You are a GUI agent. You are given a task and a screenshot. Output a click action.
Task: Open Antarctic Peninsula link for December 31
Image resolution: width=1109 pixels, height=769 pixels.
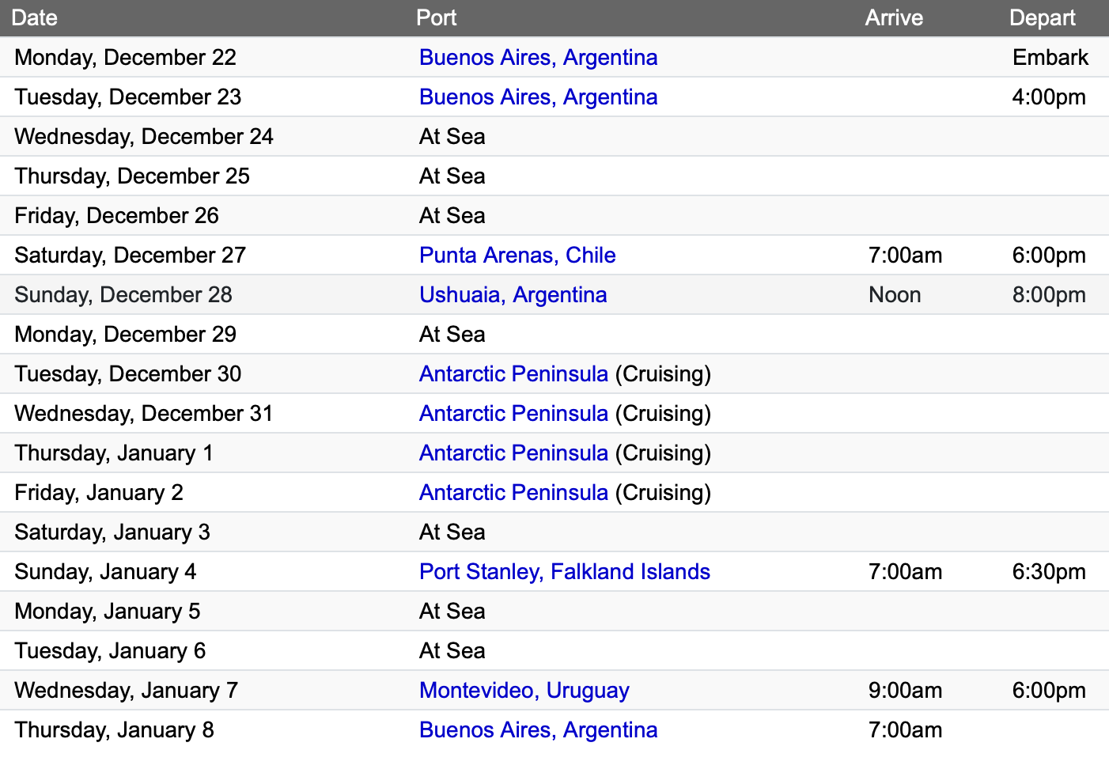[513, 413]
